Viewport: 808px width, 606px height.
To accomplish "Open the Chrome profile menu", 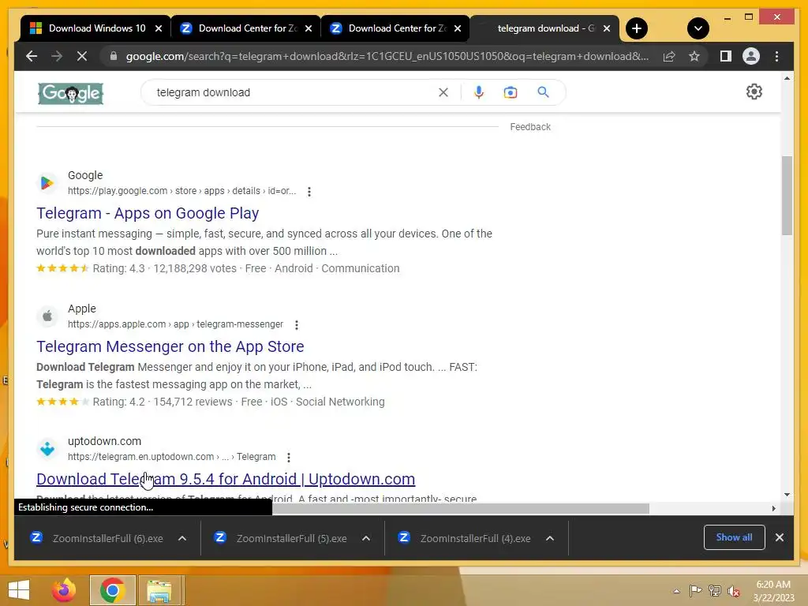I will [751, 56].
